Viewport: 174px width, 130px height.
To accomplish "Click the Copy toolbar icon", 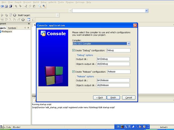I will point(30,6).
